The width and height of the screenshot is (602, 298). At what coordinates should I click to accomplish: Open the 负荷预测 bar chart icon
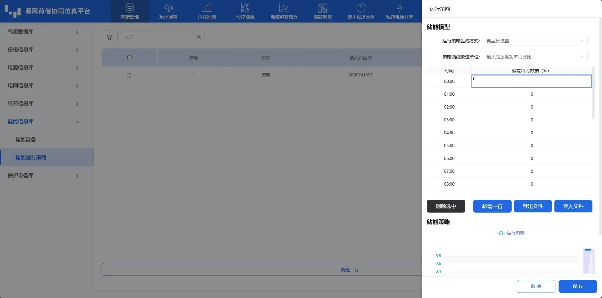coord(207,8)
